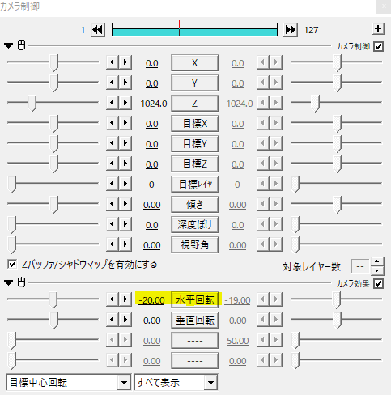Increment 対象レイヤー数 with up spinner arrow
The image size is (391, 395).
tap(377, 261)
